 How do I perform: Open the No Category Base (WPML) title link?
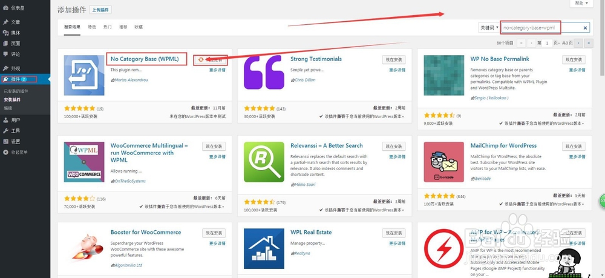point(145,59)
